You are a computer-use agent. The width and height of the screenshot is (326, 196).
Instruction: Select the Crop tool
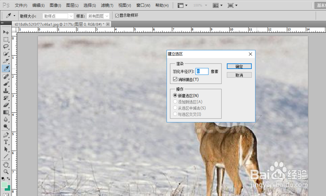tap(6, 61)
